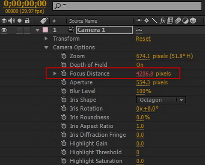Toggle the Zoom stopwatch
The width and height of the screenshot is (205, 165).
coord(64,56)
